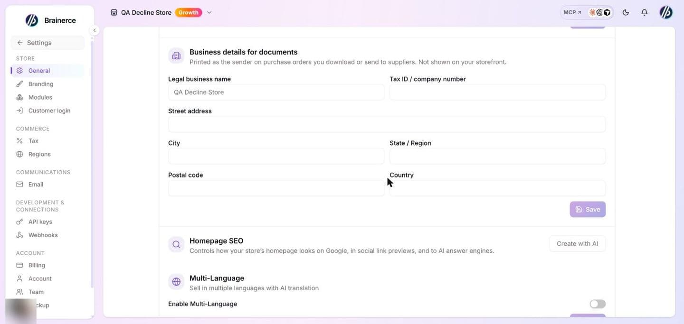Click the "Homepage SEO" heading text
Viewport: 684px width, 324px height.
pos(216,241)
